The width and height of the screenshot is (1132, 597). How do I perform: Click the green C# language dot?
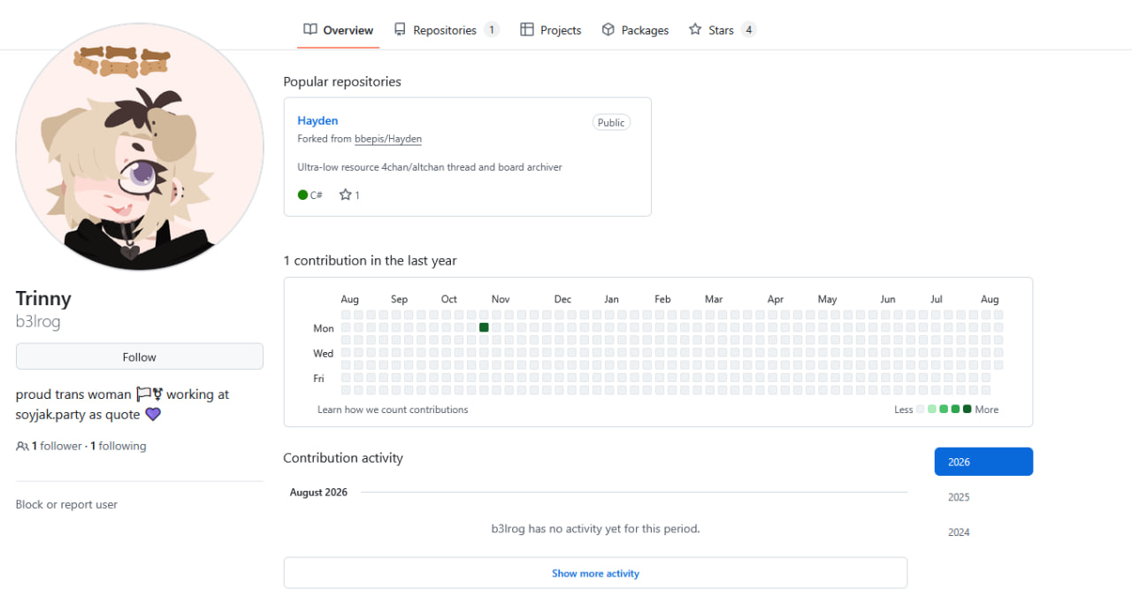(303, 195)
